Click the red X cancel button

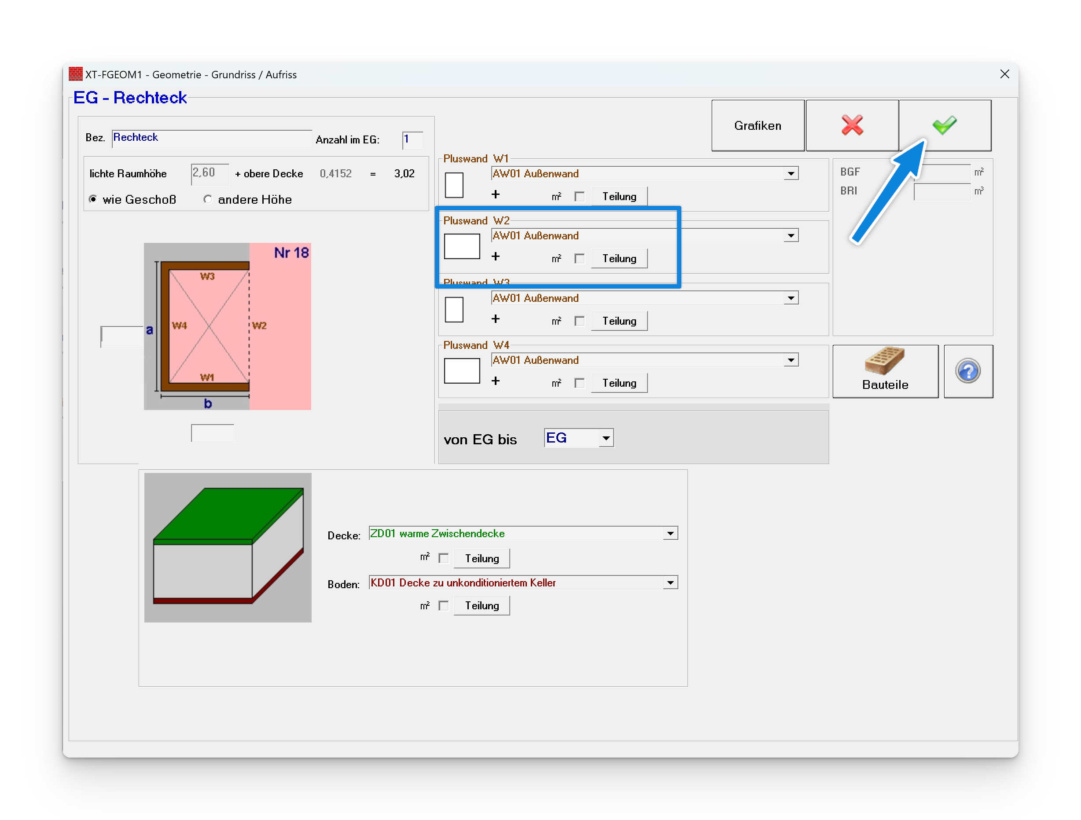coord(852,125)
